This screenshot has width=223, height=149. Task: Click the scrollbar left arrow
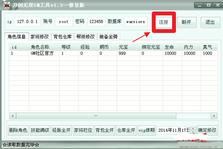coord(13,116)
